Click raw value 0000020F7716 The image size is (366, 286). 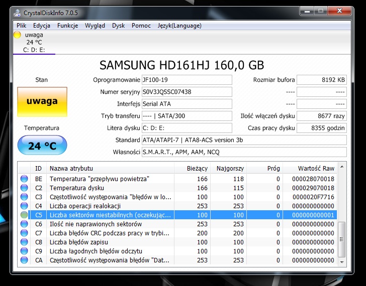tap(313, 197)
